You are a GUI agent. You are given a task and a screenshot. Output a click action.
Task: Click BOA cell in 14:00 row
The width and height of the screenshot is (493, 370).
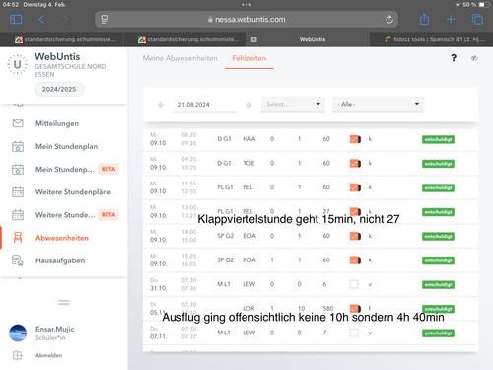pos(249,236)
